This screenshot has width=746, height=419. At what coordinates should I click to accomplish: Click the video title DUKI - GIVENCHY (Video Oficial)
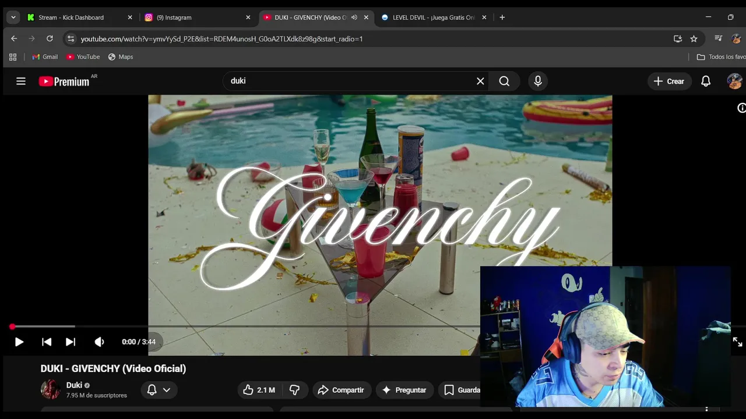(113, 368)
